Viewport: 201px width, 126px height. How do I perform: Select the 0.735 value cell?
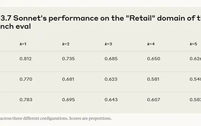(x=68, y=59)
